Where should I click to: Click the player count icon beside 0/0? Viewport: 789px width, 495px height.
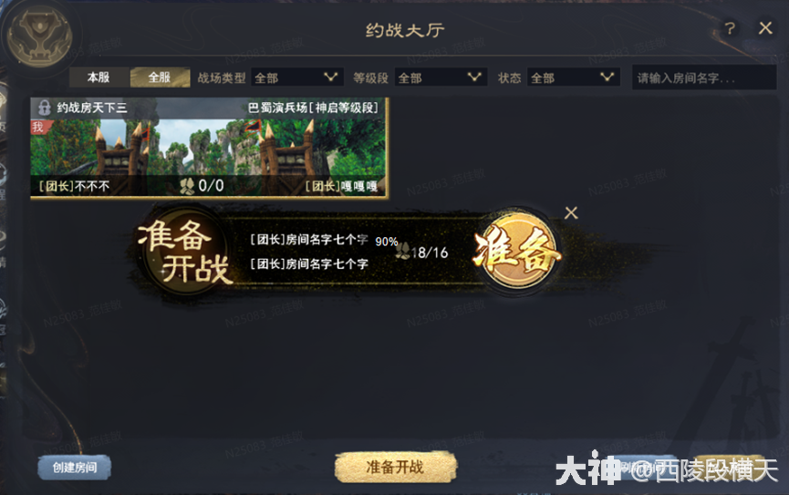click(187, 186)
